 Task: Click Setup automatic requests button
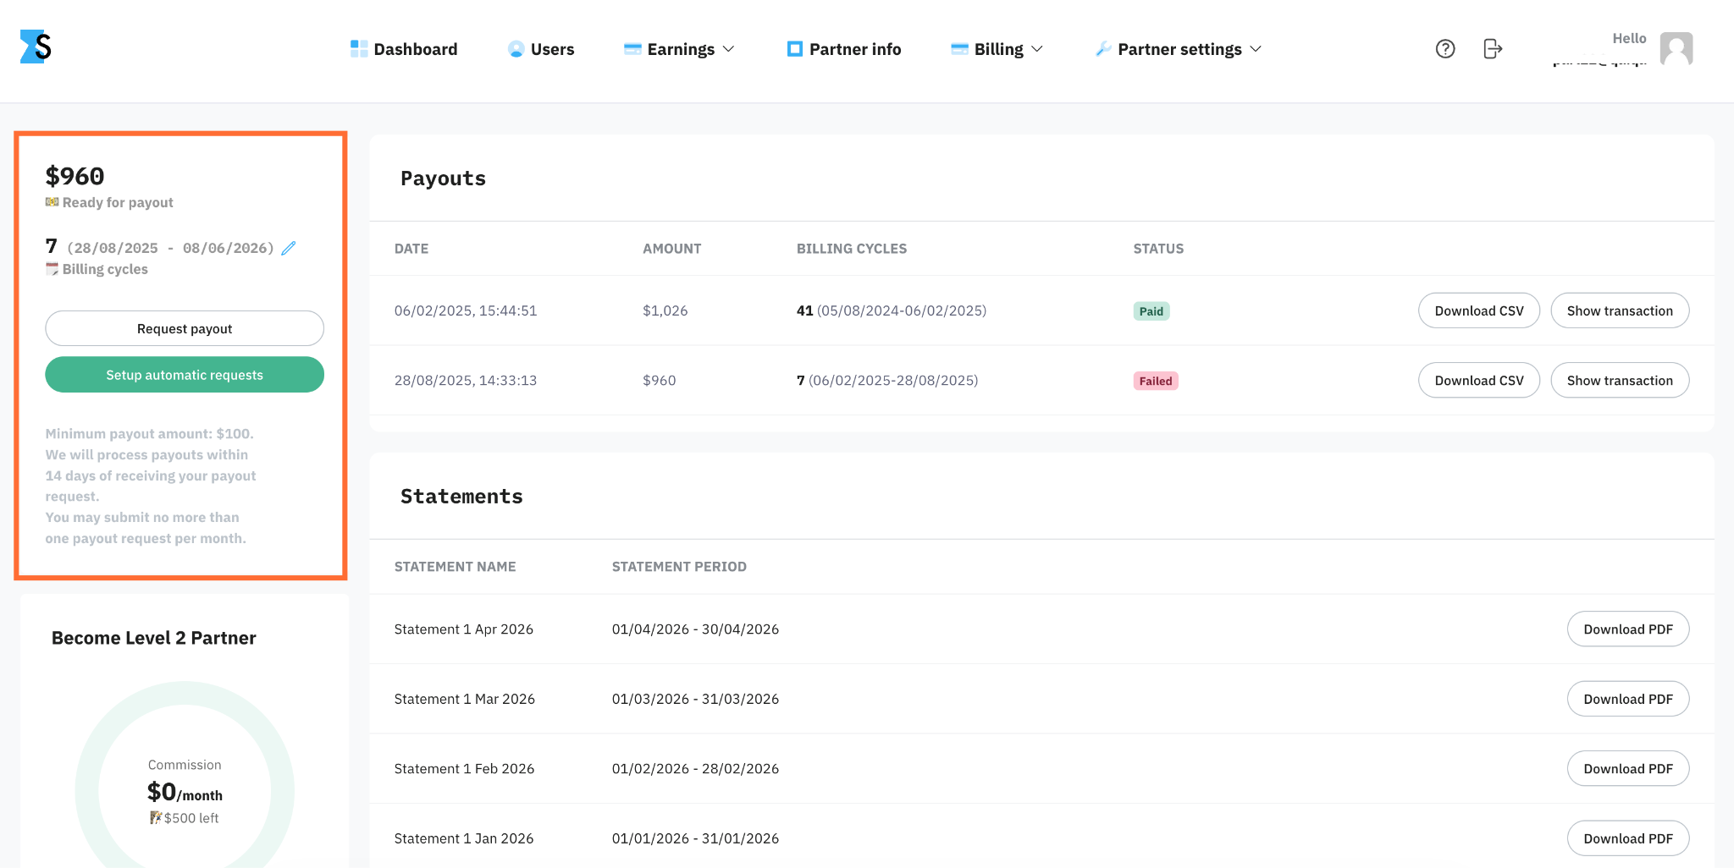185,375
